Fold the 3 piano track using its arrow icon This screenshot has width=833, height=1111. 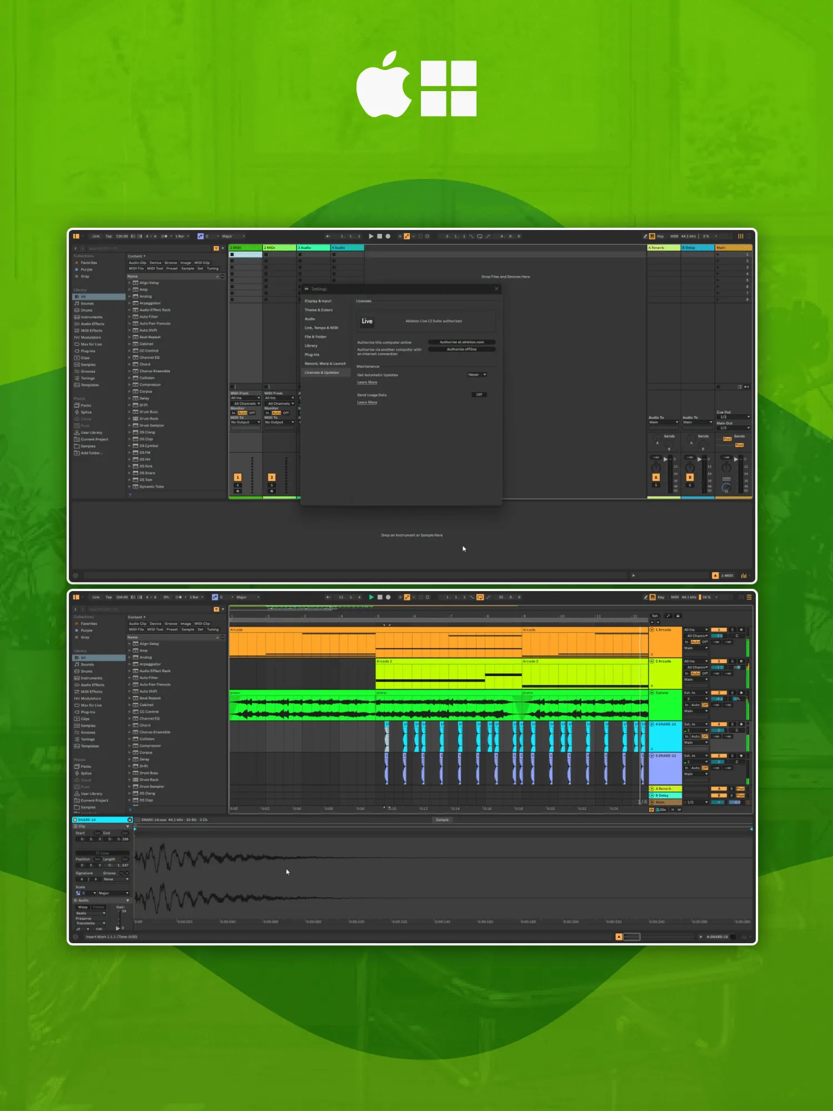(x=652, y=693)
